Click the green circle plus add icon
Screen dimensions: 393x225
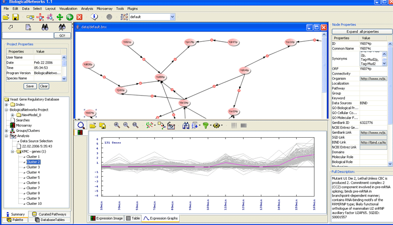tap(70, 17)
